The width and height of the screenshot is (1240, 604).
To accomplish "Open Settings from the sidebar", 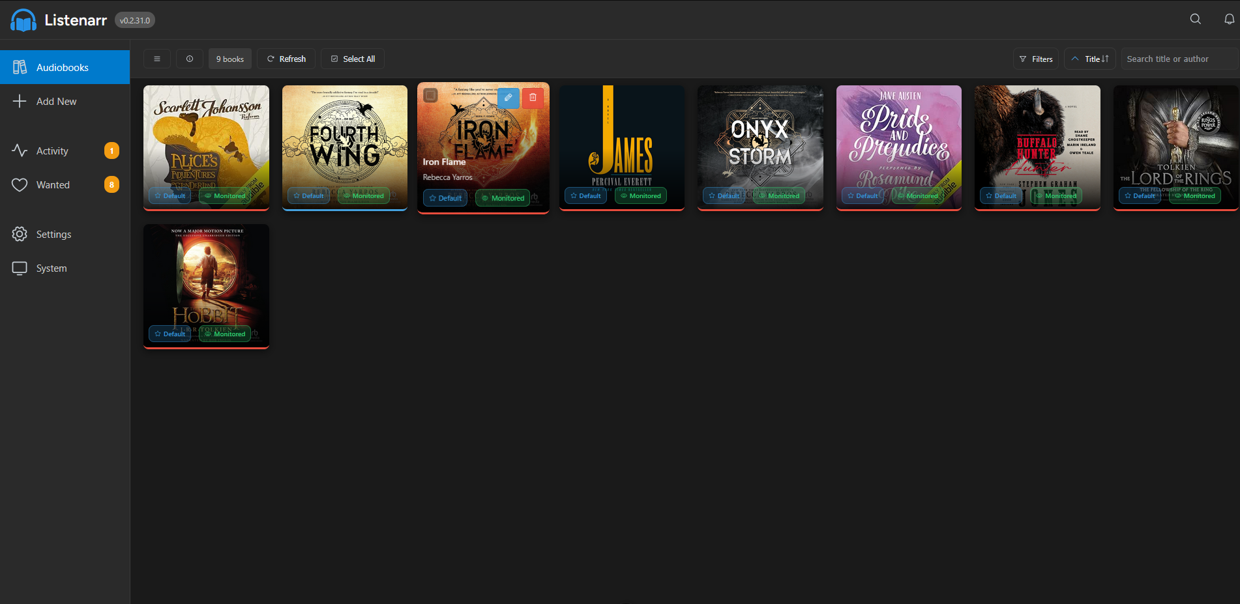I will pyautogui.click(x=65, y=234).
